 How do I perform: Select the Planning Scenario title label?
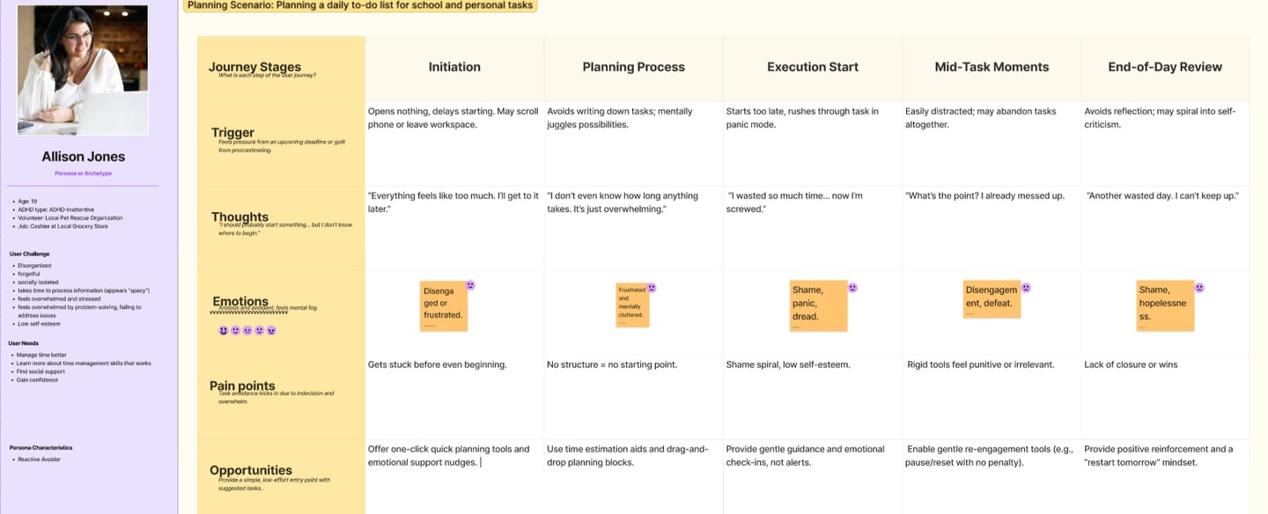click(x=359, y=5)
